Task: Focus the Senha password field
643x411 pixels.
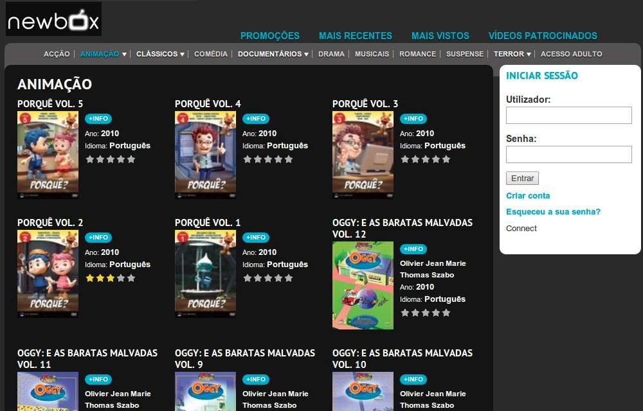Action: (569, 154)
